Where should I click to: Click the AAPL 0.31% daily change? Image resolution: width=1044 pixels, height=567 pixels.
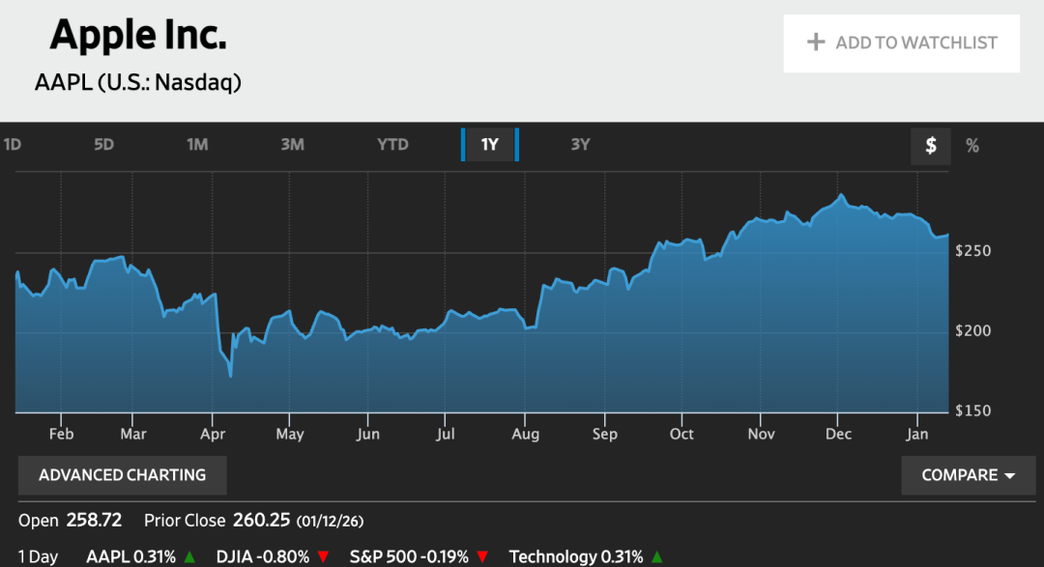(x=131, y=557)
